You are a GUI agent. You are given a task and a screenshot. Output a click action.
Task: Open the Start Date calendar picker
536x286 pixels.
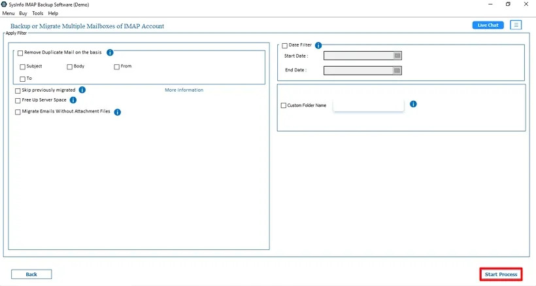pos(397,56)
